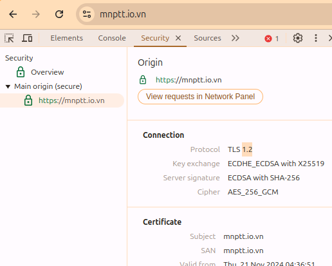Click the address bar showing mnptt.io.vn

[204, 14]
